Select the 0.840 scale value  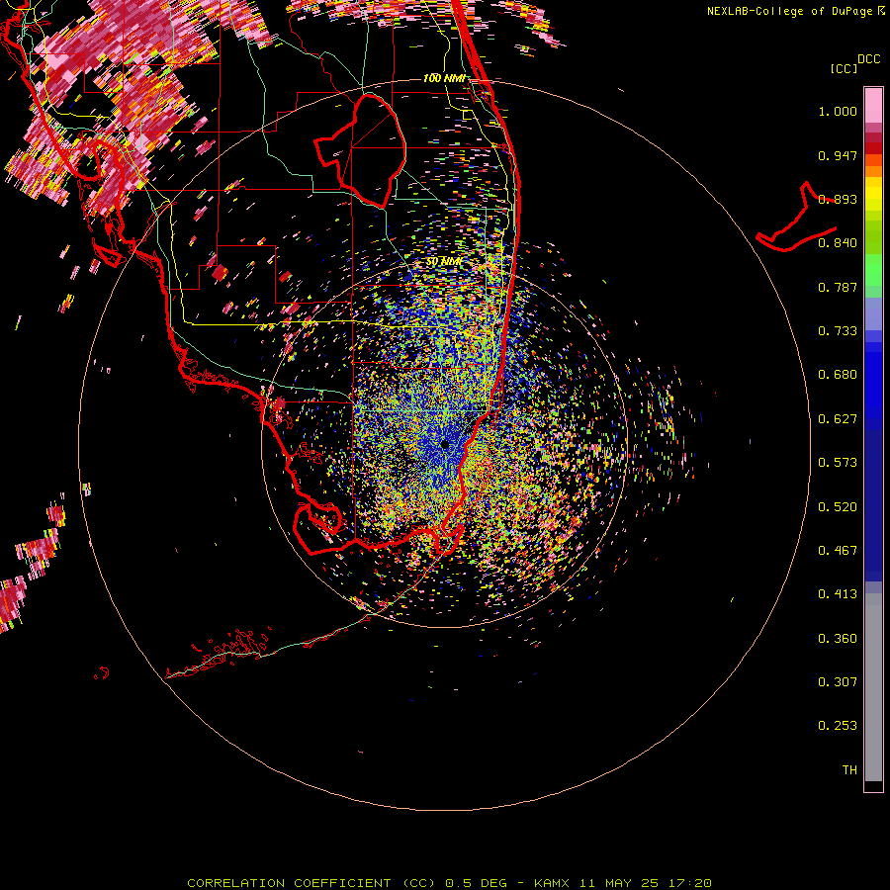click(x=838, y=243)
